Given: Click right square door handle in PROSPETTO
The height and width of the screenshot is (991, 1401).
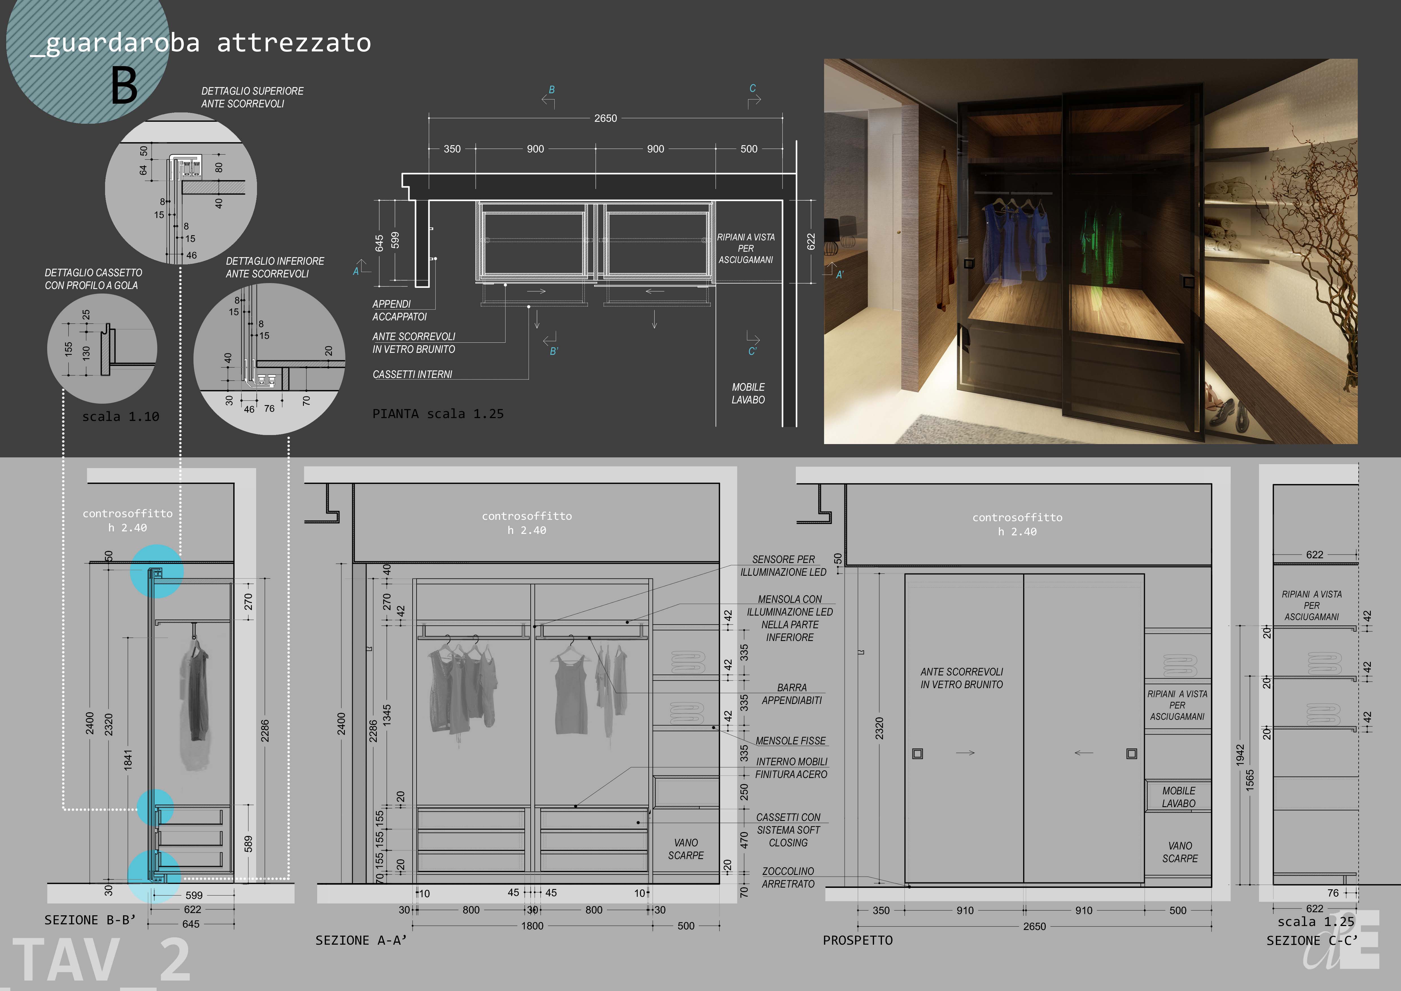Looking at the screenshot, I should [x=1131, y=754].
